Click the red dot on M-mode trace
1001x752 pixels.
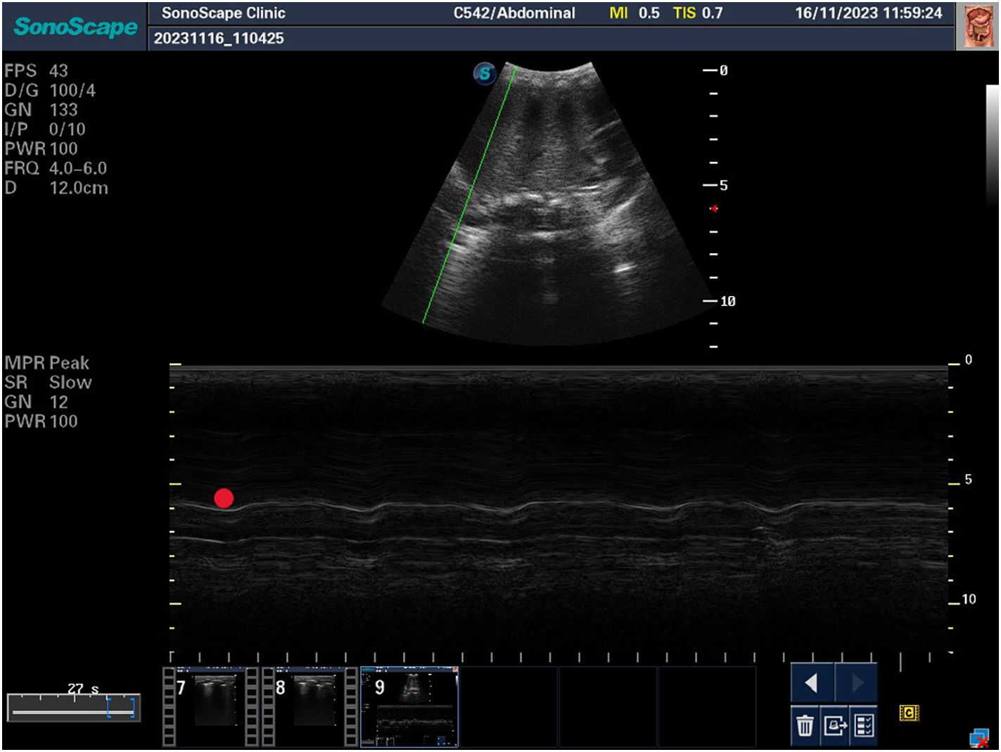point(224,498)
